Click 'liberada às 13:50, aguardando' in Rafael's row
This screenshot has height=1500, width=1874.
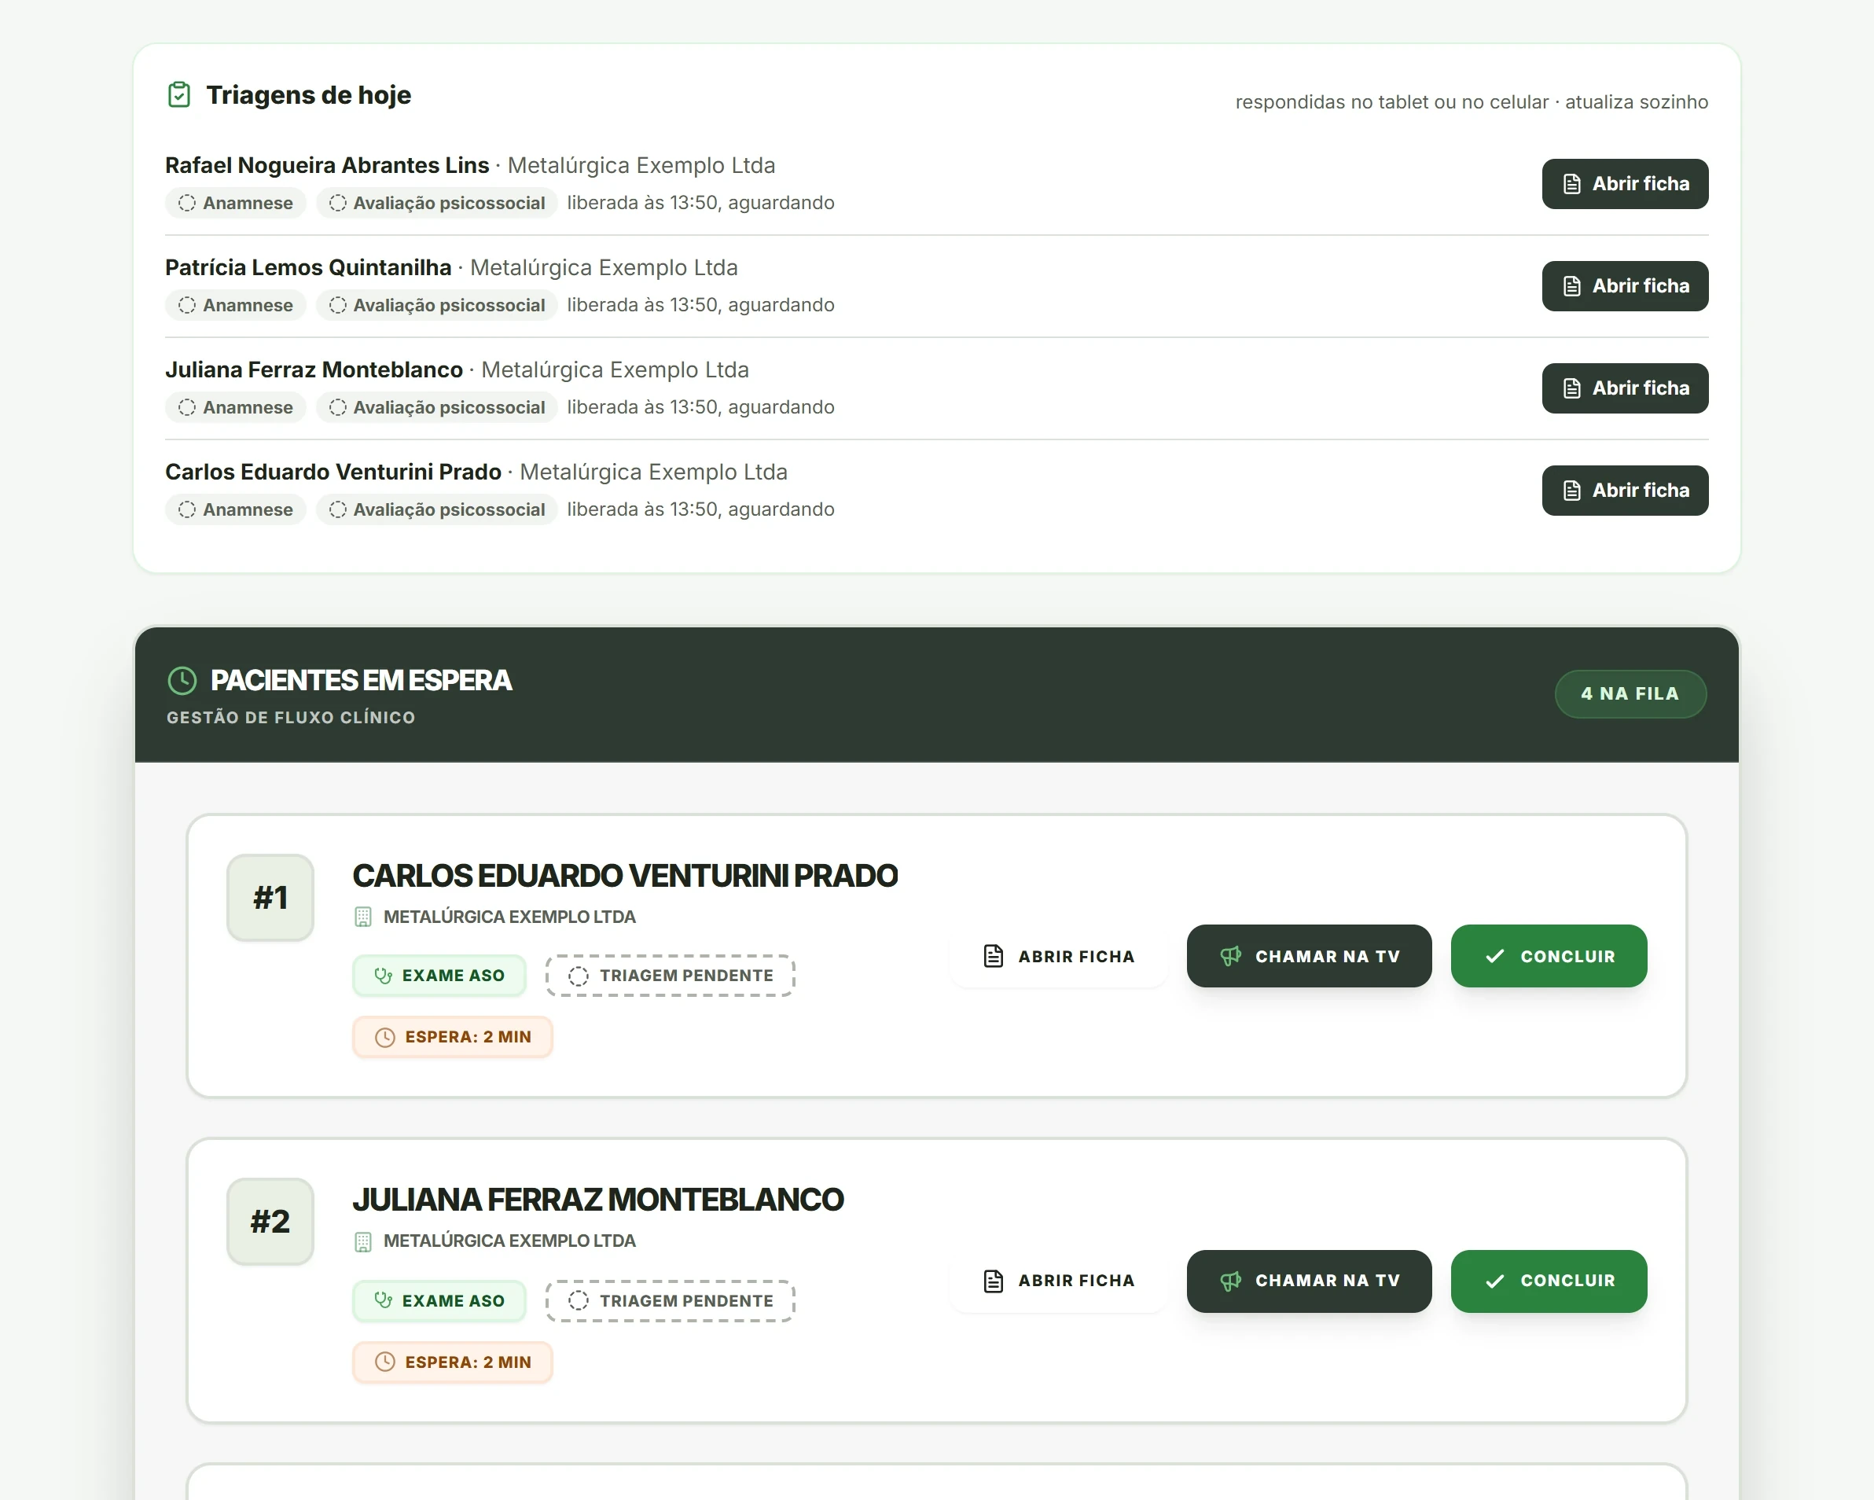700,203
